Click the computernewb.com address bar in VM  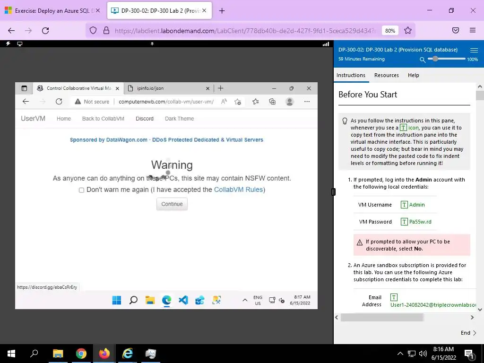pyautogui.click(x=166, y=102)
